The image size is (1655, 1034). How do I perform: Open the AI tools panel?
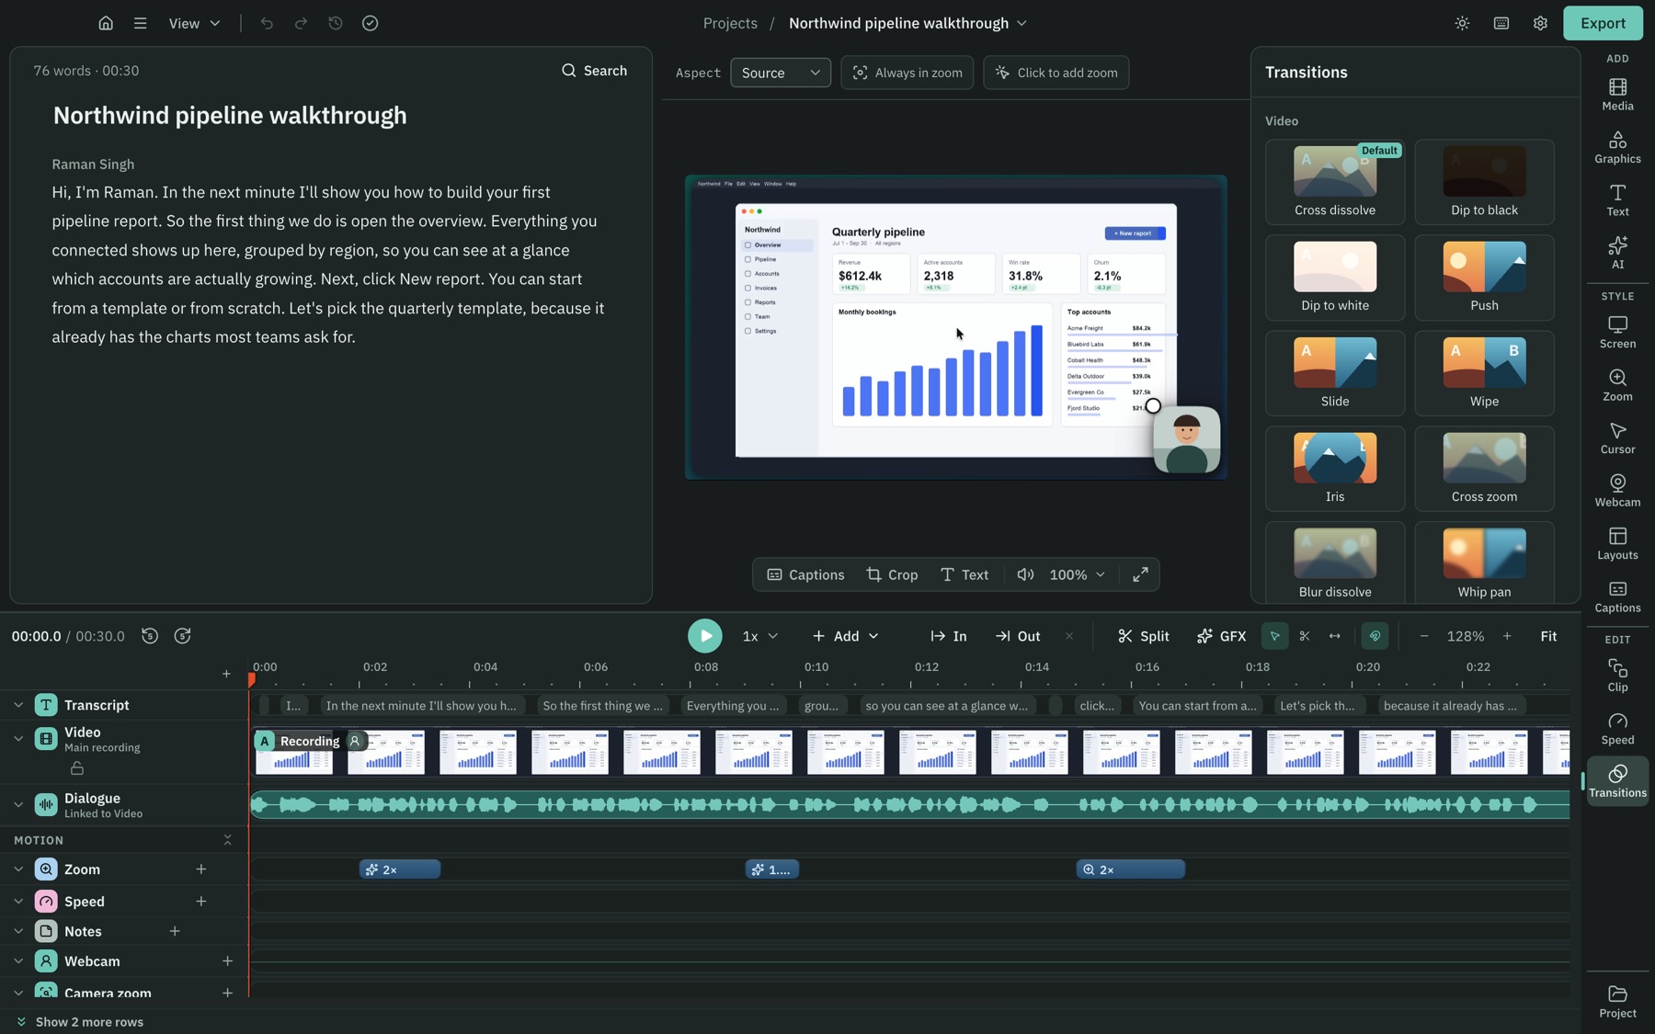pyautogui.click(x=1617, y=254)
